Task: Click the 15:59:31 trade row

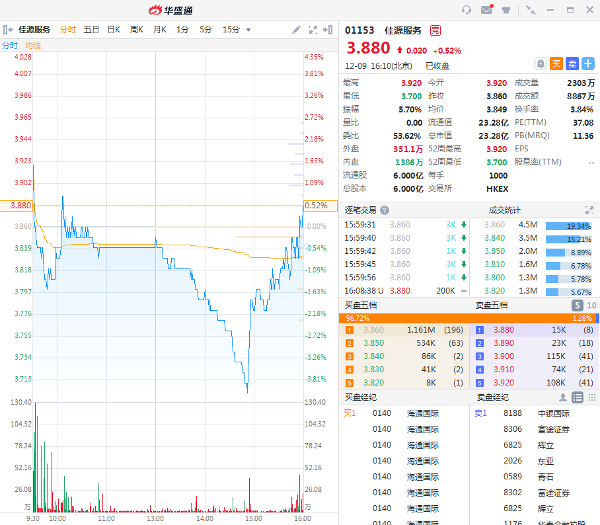Action: coord(405,225)
